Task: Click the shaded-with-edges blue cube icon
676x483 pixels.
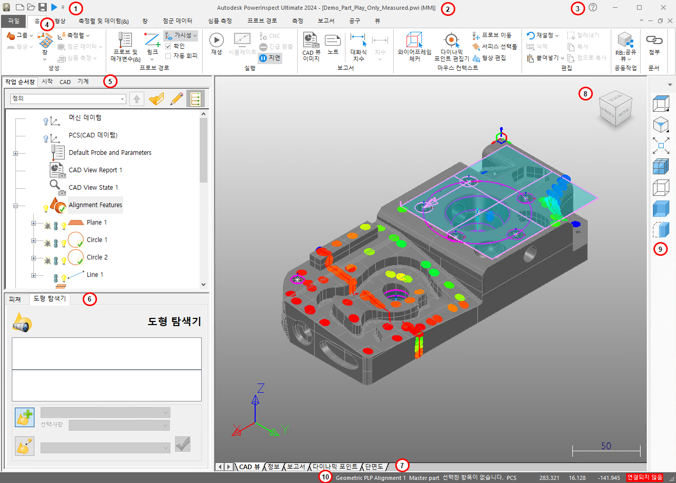Action: point(661,167)
